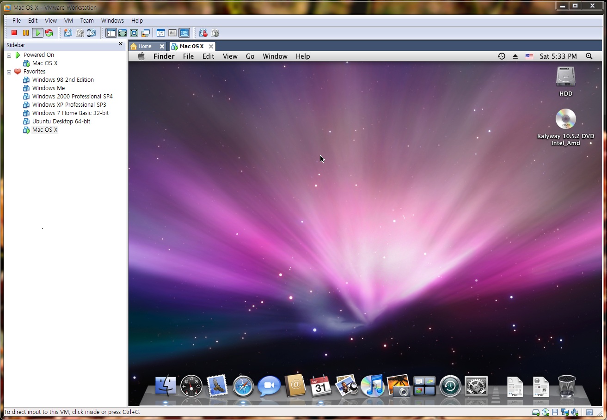Close the Sidebar panel
The width and height of the screenshot is (607, 420).
pos(121,44)
